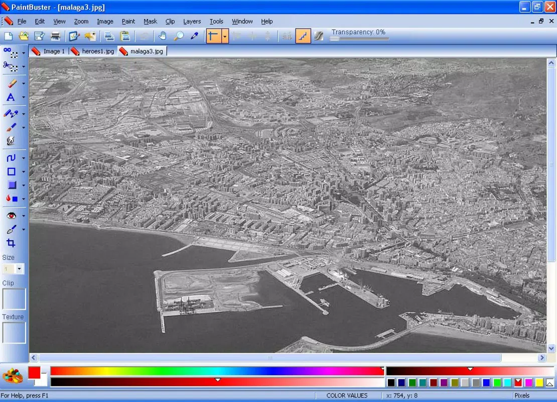Open the File menu
Image resolution: width=557 pixels, height=402 pixels.
22,21
